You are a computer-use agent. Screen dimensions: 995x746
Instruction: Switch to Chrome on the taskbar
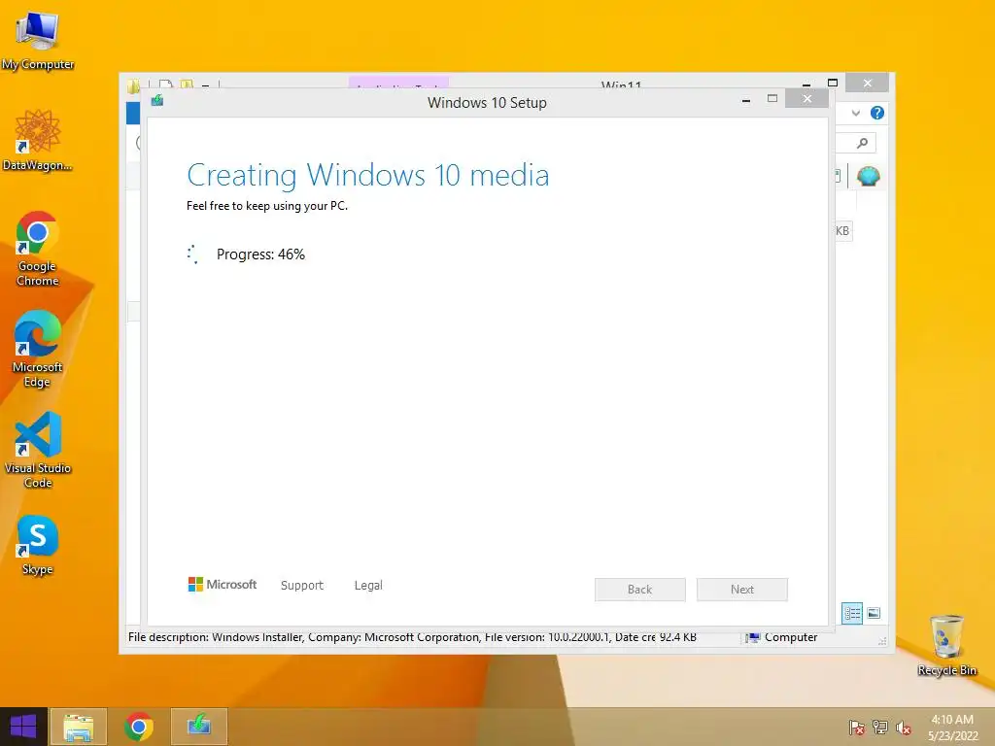[138, 727]
